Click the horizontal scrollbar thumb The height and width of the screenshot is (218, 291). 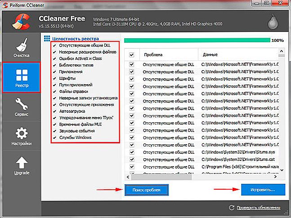pos(161,177)
